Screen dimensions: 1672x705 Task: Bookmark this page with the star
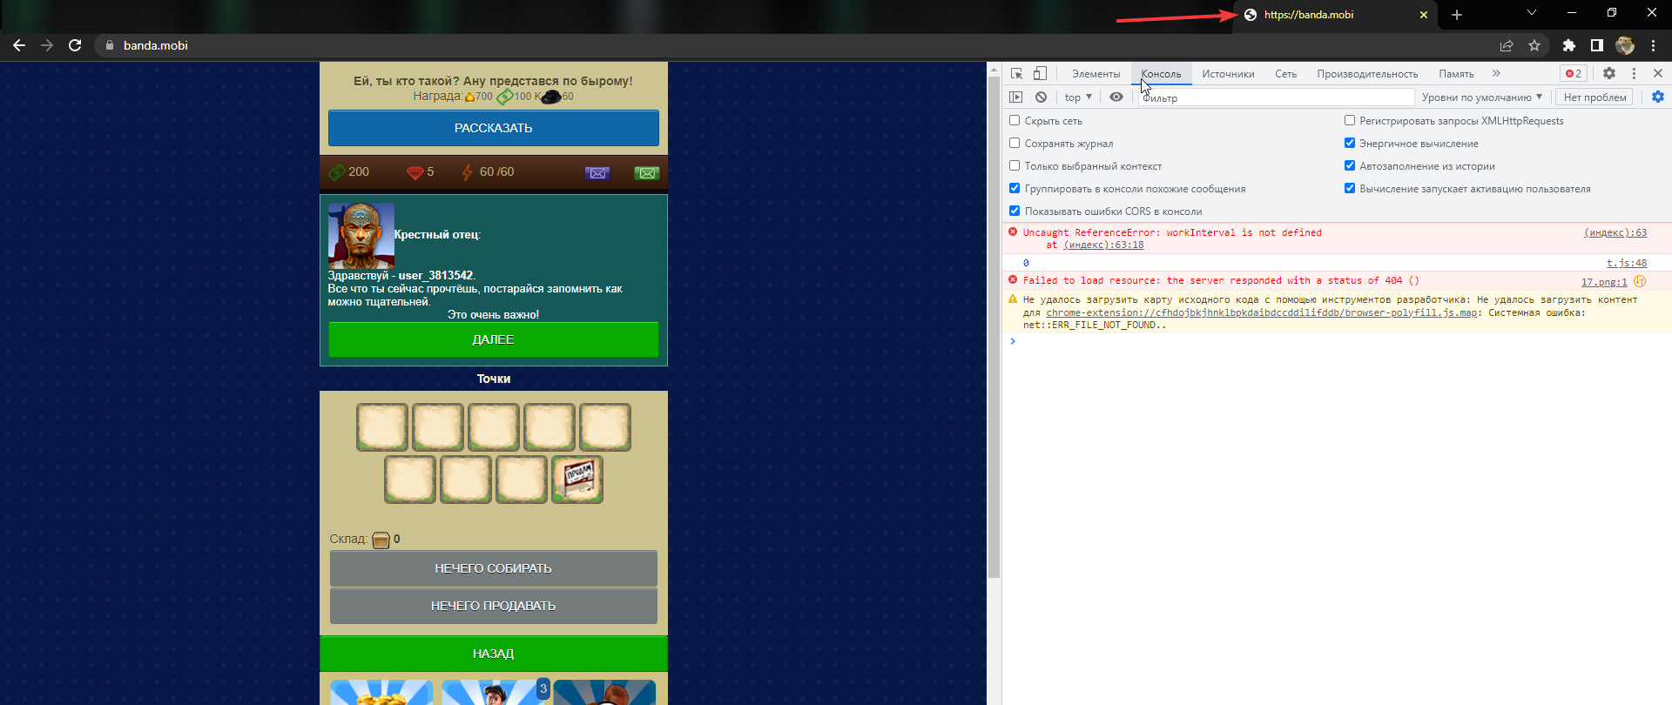[1534, 45]
